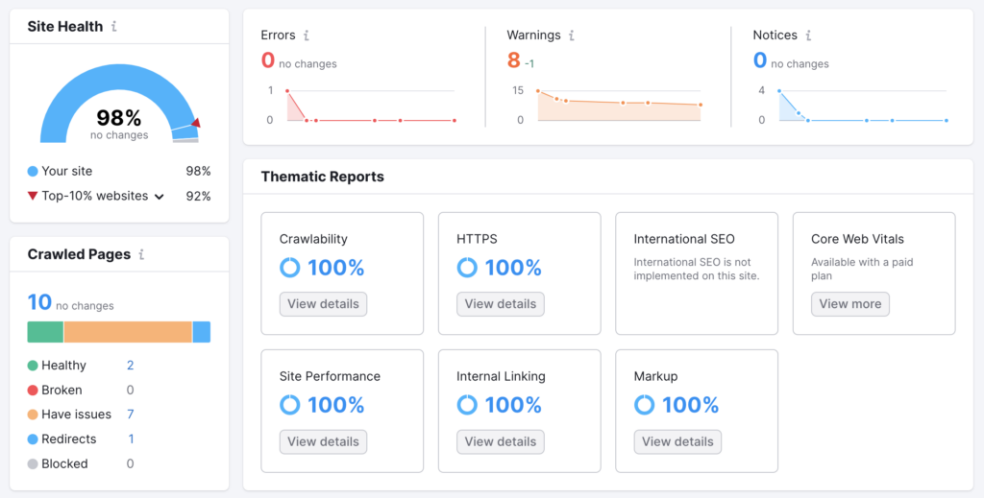Click the Your site 98% value

tap(198, 171)
